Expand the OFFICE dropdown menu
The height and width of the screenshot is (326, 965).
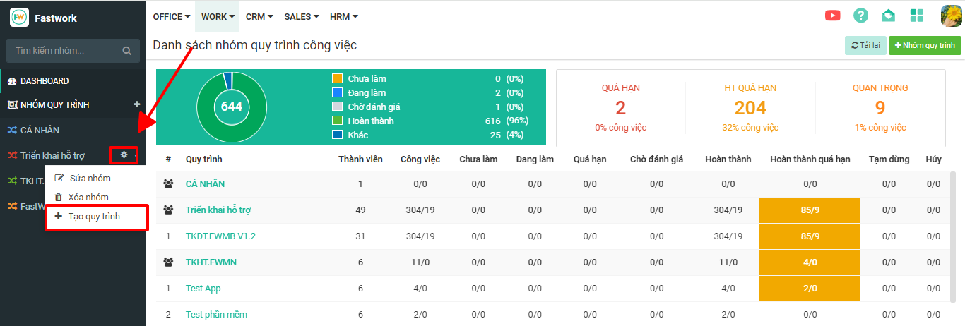point(172,16)
